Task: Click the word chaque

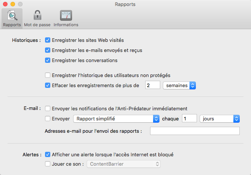Action: click(170, 119)
